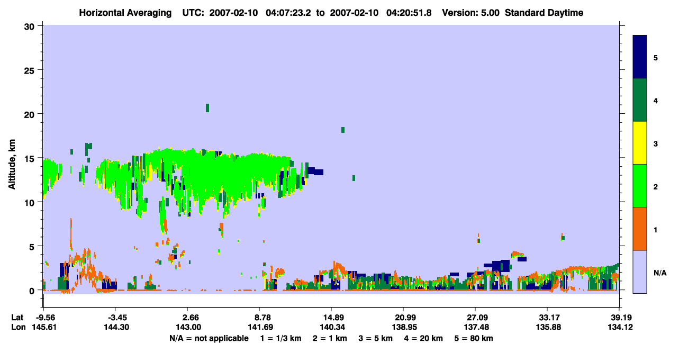Image resolution: width=688 pixels, height=353 pixels.
Task: Click the dark blue colorbar segment labeled 5
Action: click(640, 57)
